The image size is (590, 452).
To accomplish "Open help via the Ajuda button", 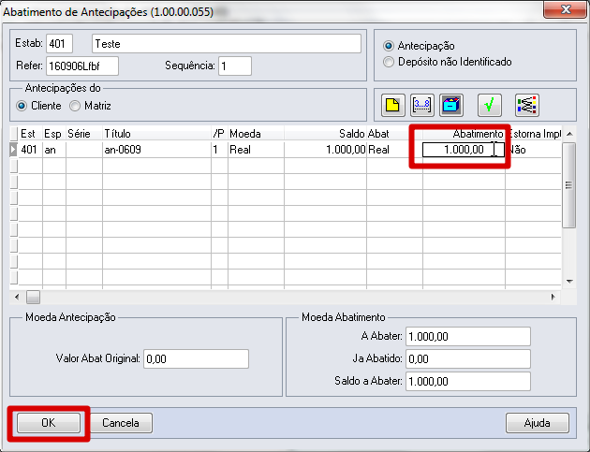I will coord(538,423).
